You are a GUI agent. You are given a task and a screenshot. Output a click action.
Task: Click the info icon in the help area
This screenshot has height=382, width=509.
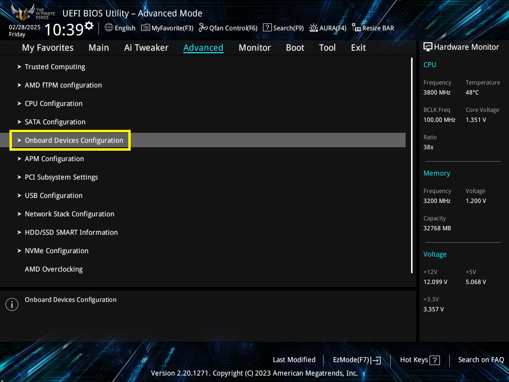click(x=12, y=304)
